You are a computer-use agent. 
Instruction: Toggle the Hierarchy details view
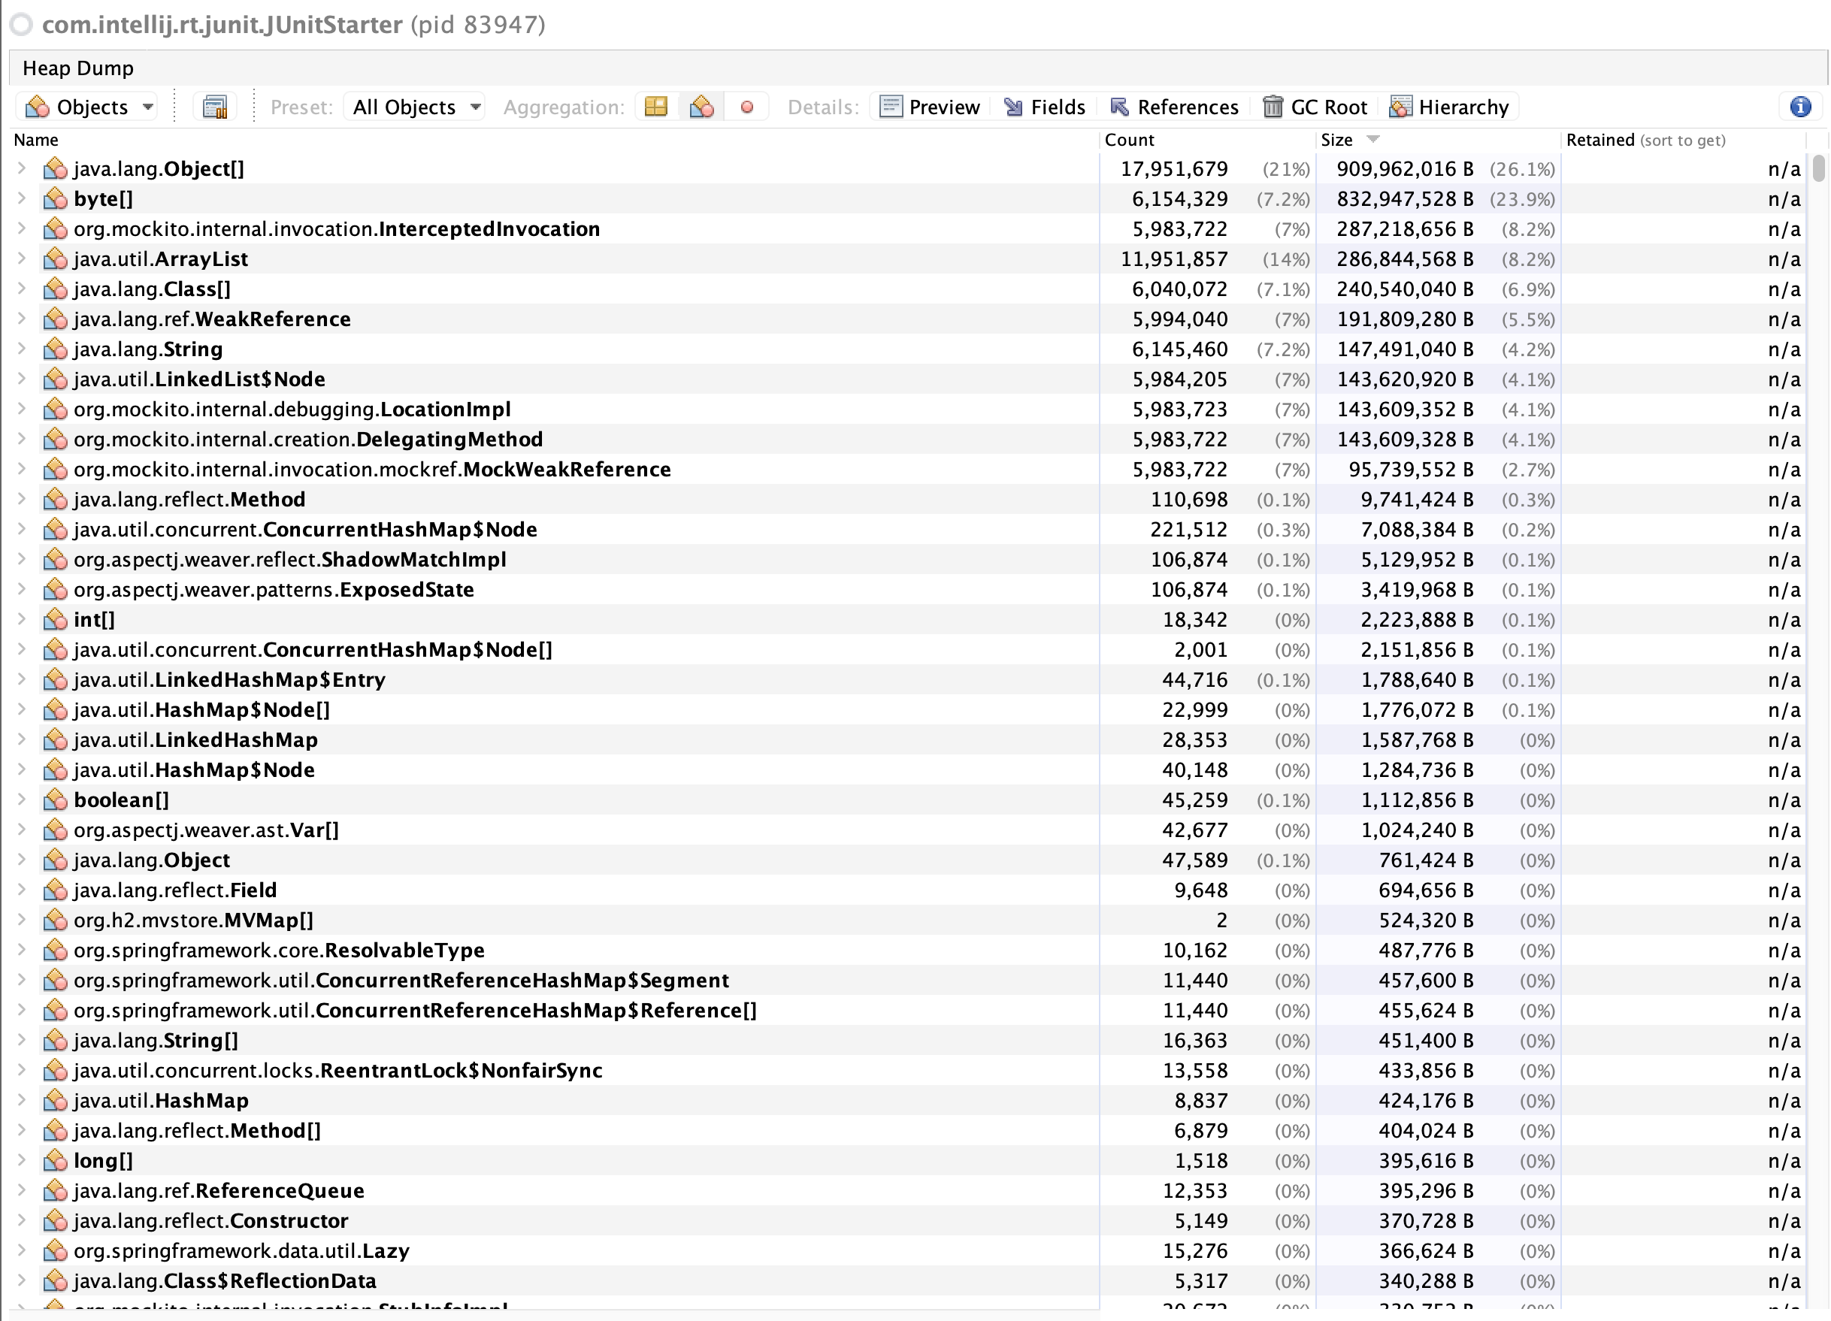1449,107
